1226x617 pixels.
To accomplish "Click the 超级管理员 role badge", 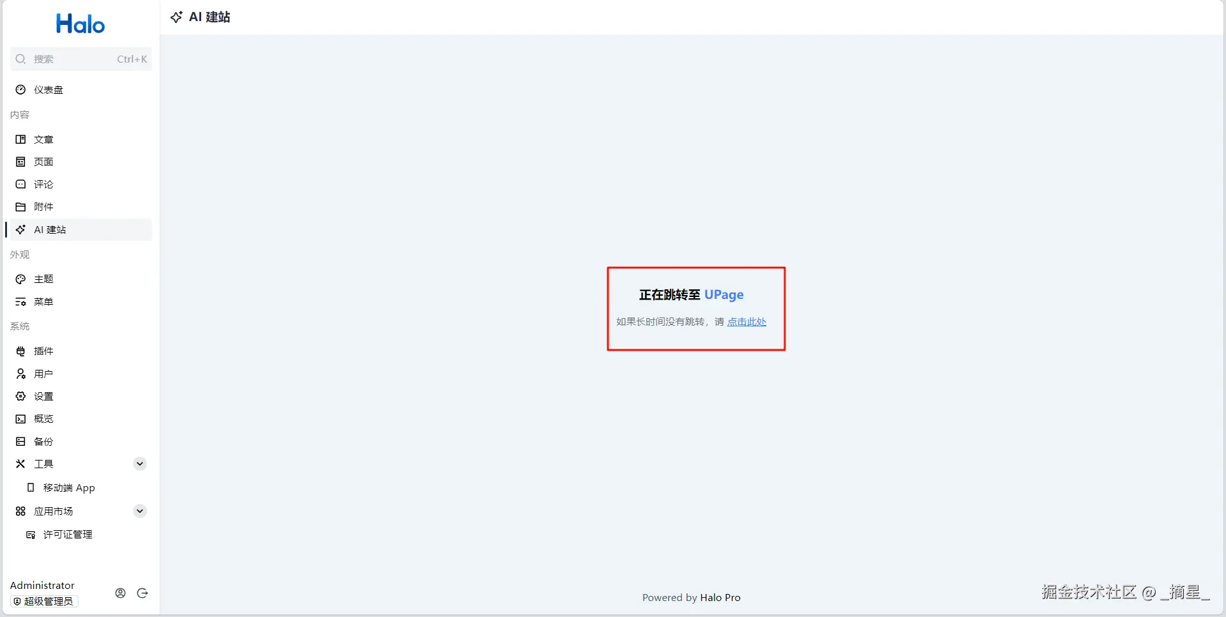I will click(44, 602).
